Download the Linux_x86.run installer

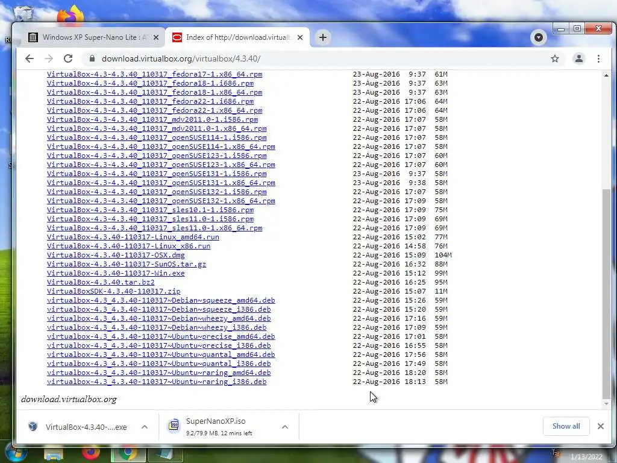(x=129, y=246)
